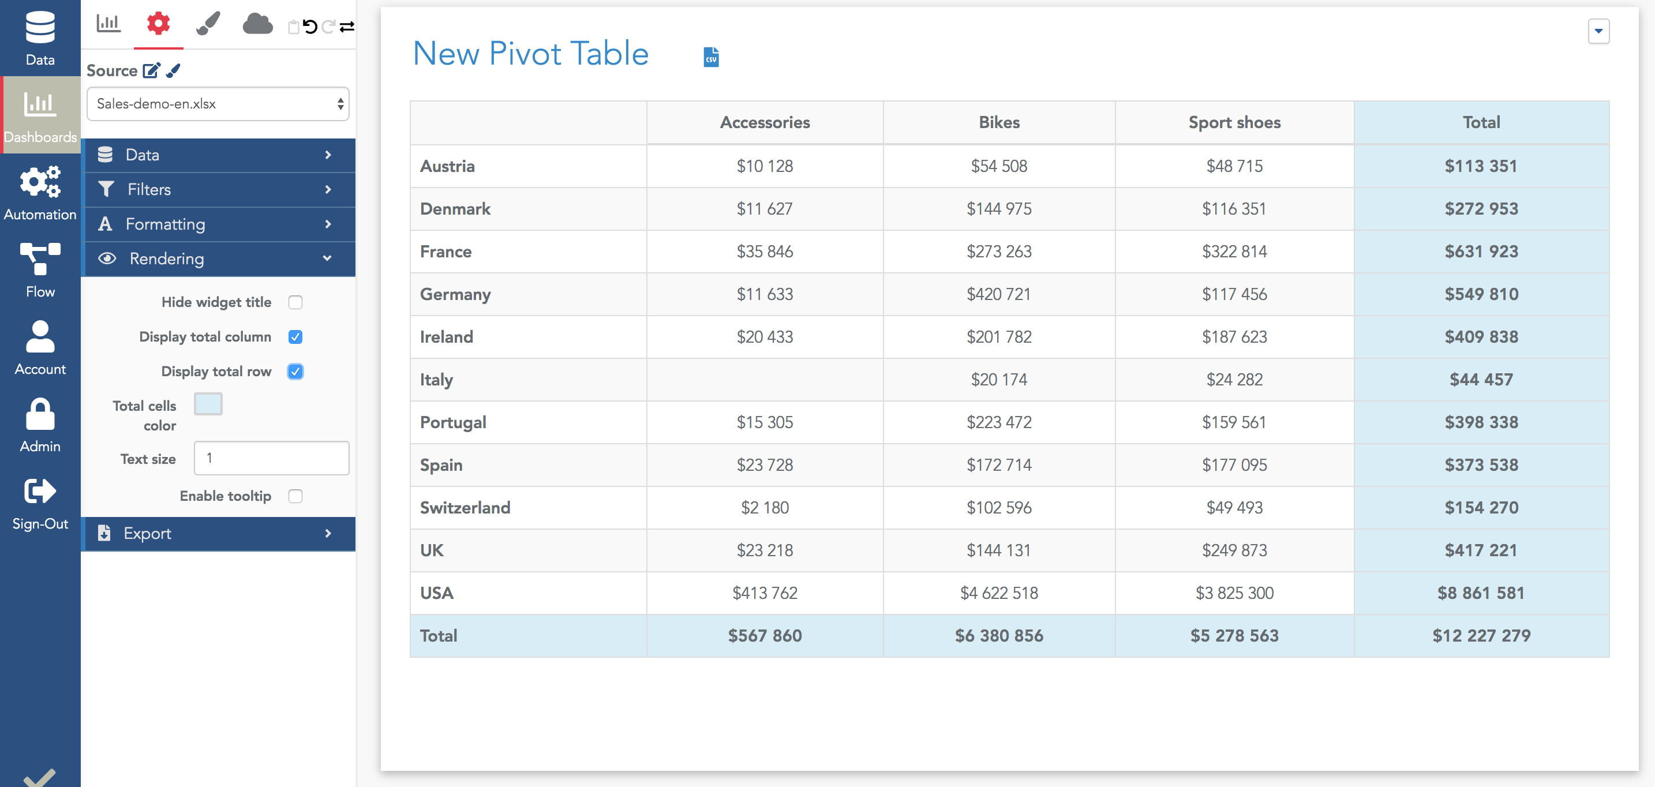The width and height of the screenshot is (1655, 787).
Task: Click the blue brush icon beside Source
Action: (x=173, y=70)
